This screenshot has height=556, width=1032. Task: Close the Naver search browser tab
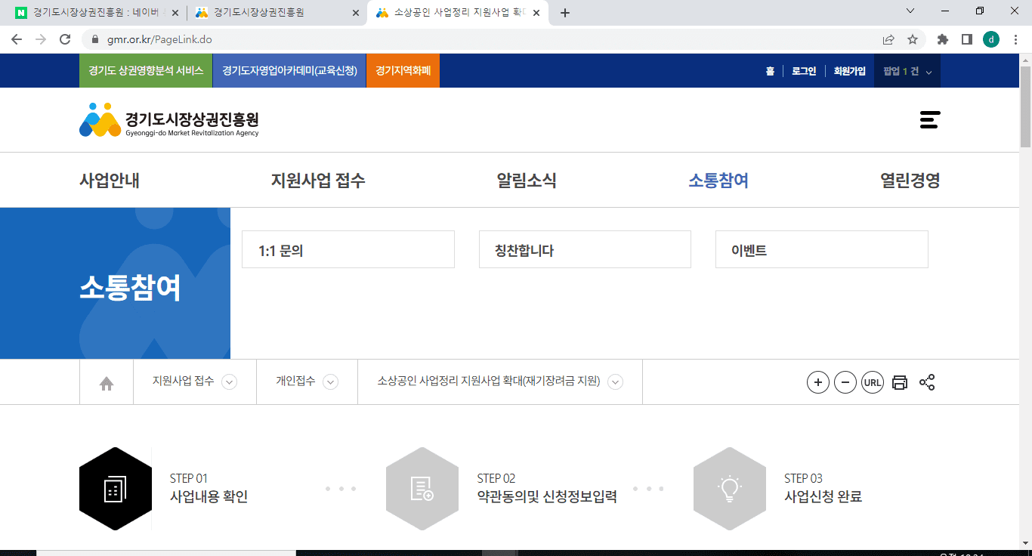(x=177, y=13)
